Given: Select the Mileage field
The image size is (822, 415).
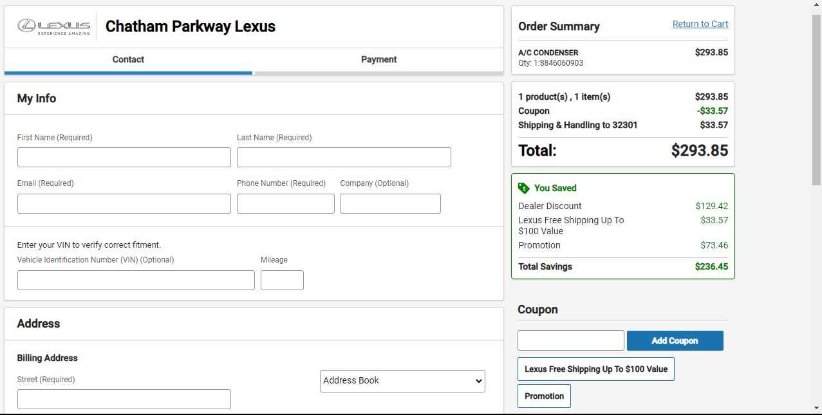Looking at the screenshot, I should click(282, 280).
